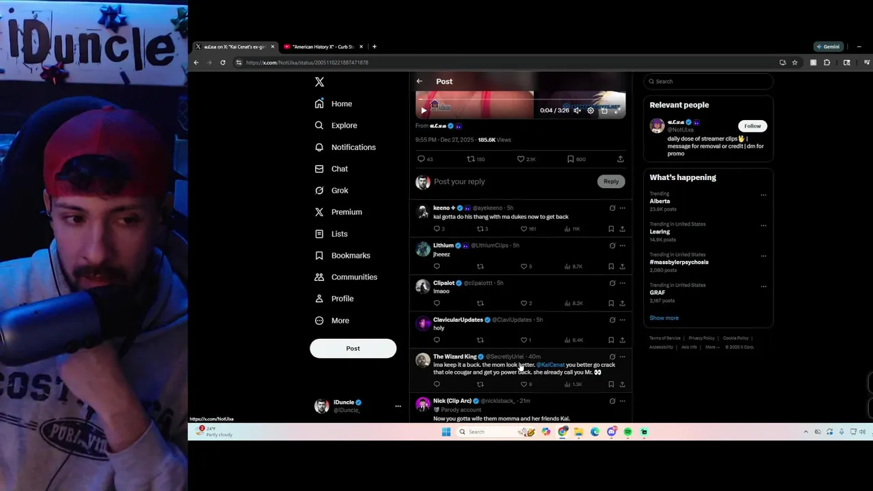The height and width of the screenshot is (491, 873).
Task: Open Lists in the sidebar
Action: click(x=331, y=234)
